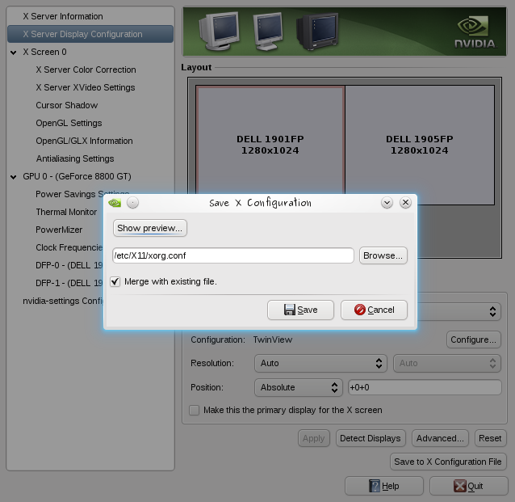Open the Resolution Auto dropdown
Viewport: 515px width, 502px height.
pos(320,363)
